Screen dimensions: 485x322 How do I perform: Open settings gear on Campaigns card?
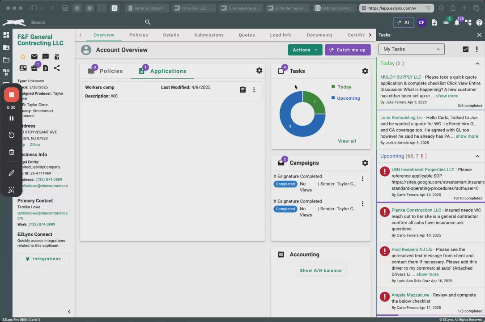(x=365, y=163)
